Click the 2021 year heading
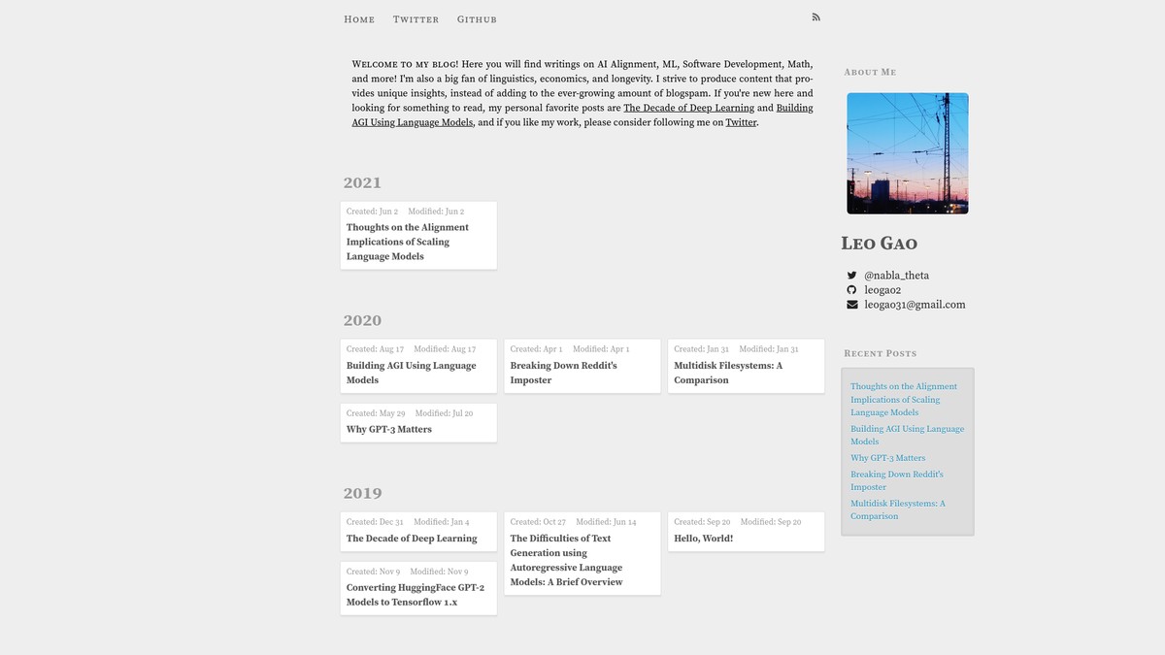Image resolution: width=1165 pixels, height=655 pixels. tap(362, 182)
